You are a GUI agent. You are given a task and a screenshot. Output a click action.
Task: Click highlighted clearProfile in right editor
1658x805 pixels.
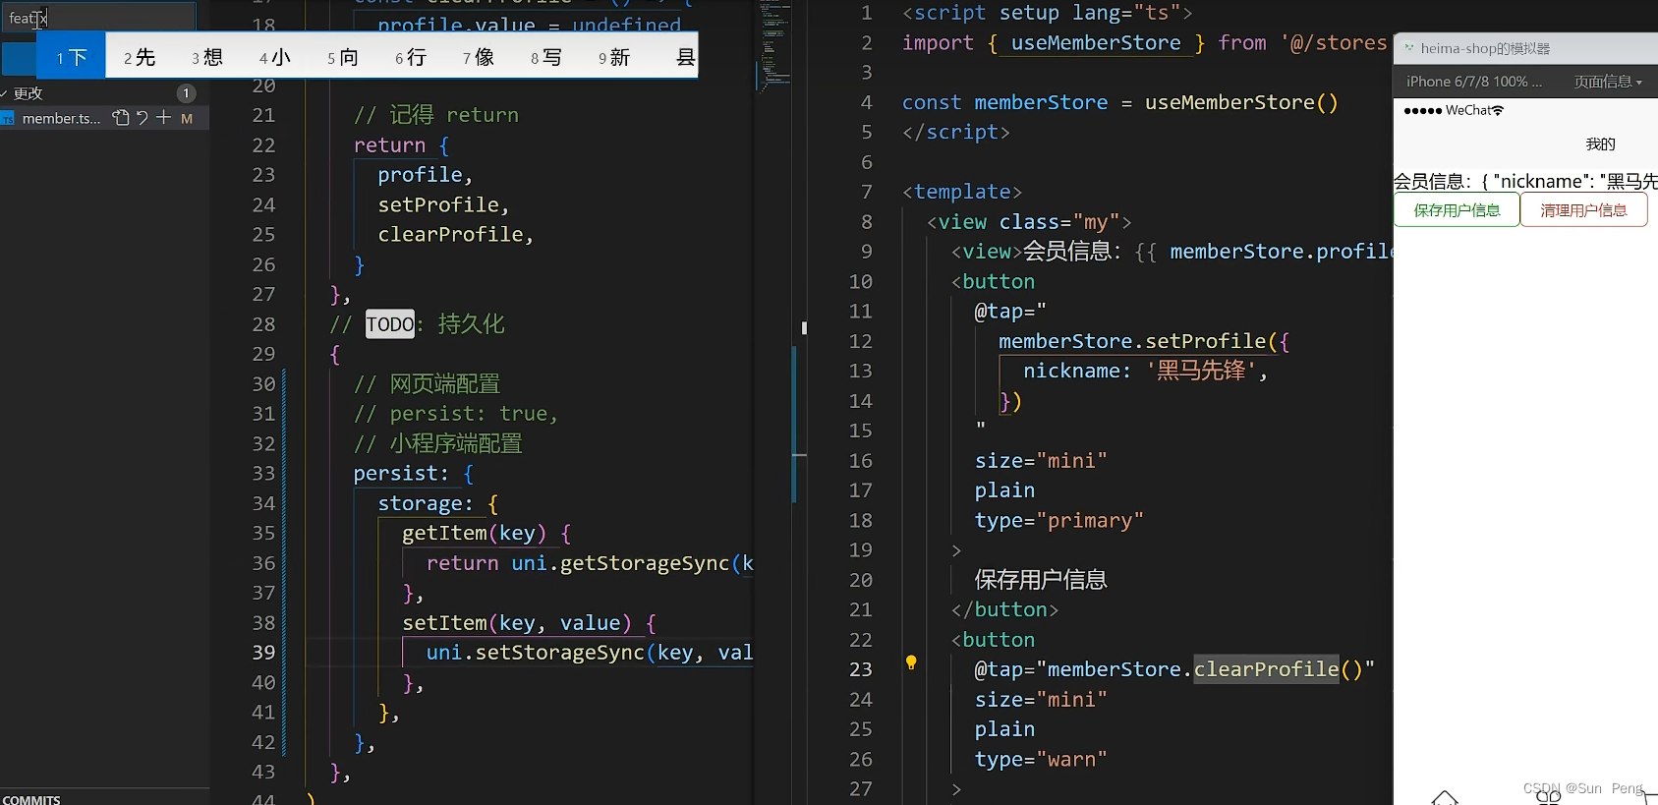tap(1266, 669)
